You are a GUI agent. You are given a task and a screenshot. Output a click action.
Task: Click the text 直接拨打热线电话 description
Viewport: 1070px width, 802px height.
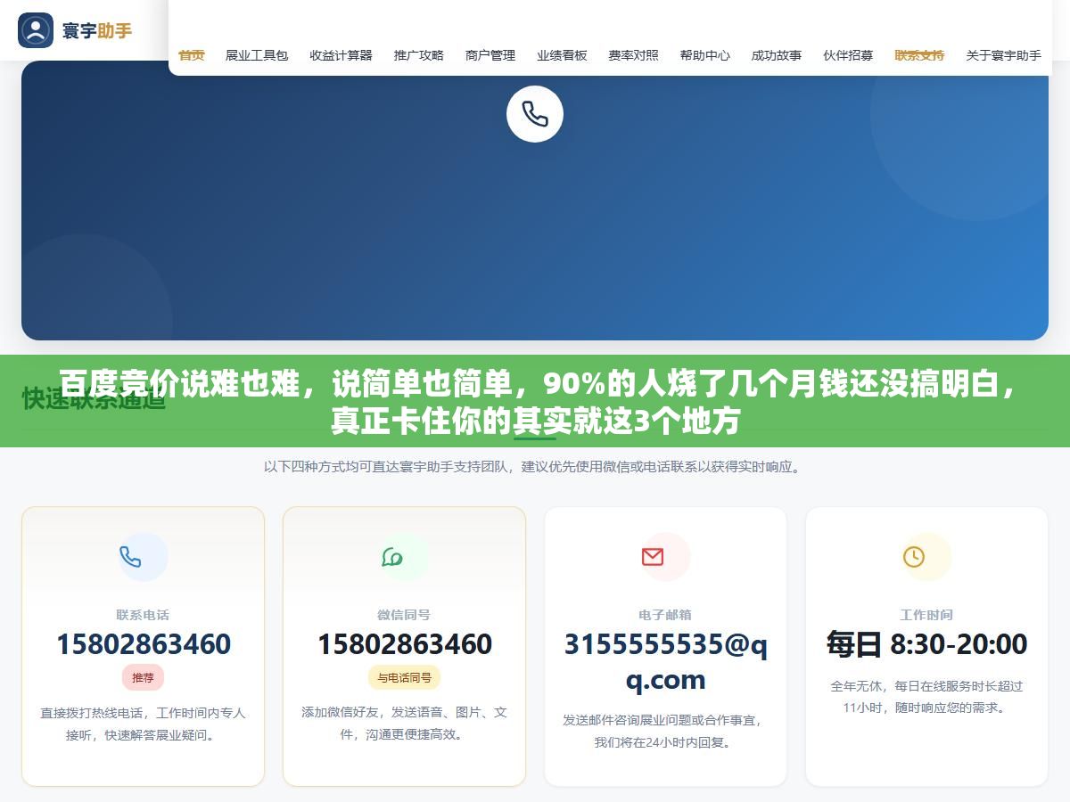coord(143,724)
